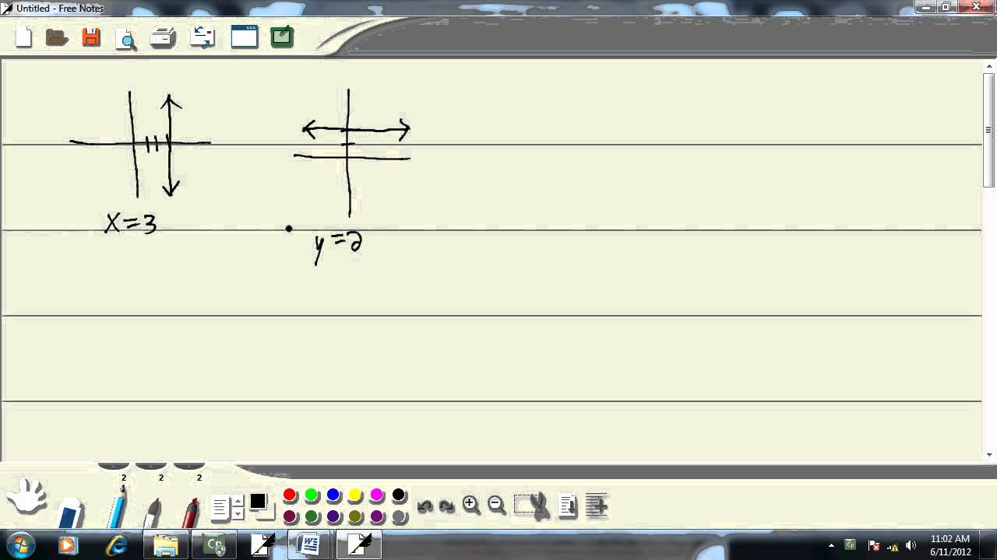Screen dimensions: 997x560
Task: Click the add lines plus icon
Action: [x=596, y=506]
